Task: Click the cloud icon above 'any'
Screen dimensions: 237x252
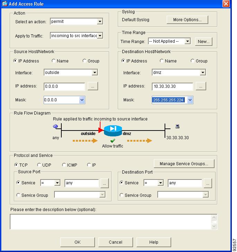Action: (55, 126)
